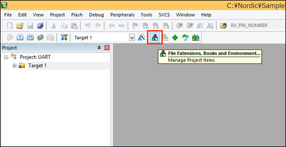Click the Build target icon
This screenshot has width=286, height=147.
(x=20, y=38)
